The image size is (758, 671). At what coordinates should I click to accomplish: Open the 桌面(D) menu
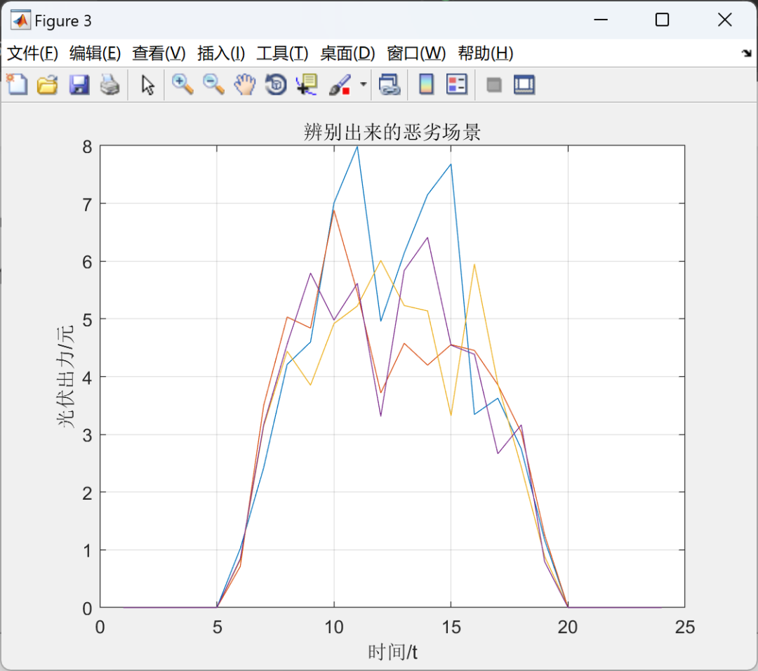(347, 53)
